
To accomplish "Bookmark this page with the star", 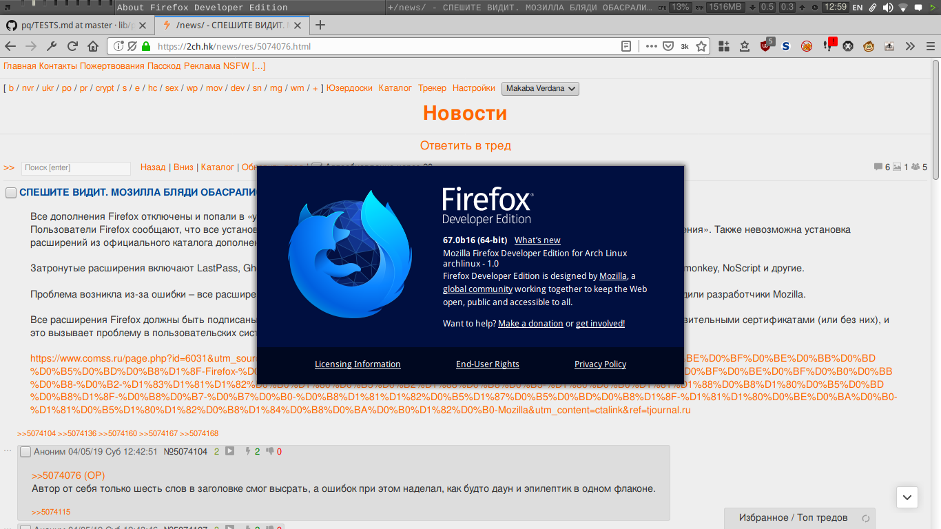I will [701, 46].
